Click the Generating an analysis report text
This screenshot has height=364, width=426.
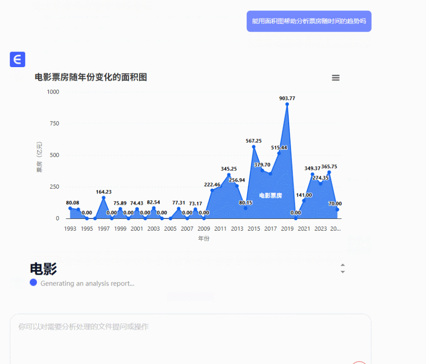[88, 284]
